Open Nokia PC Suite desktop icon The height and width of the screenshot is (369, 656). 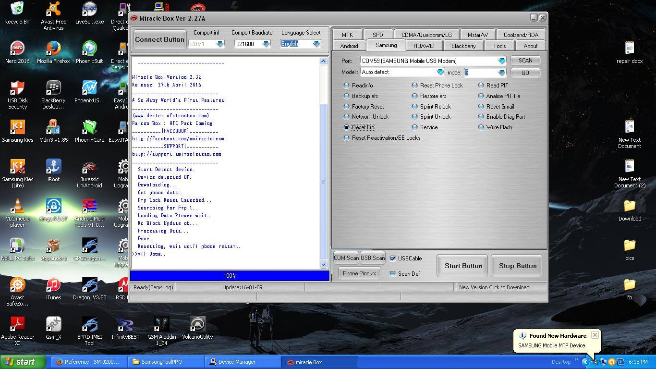pyautogui.click(x=17, y=249)
